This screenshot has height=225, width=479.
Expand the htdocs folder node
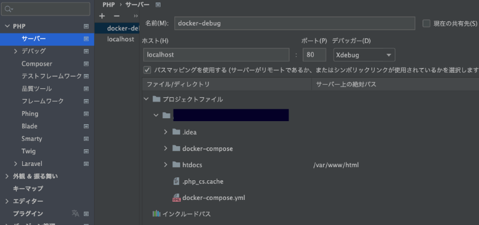pos(166,165)
